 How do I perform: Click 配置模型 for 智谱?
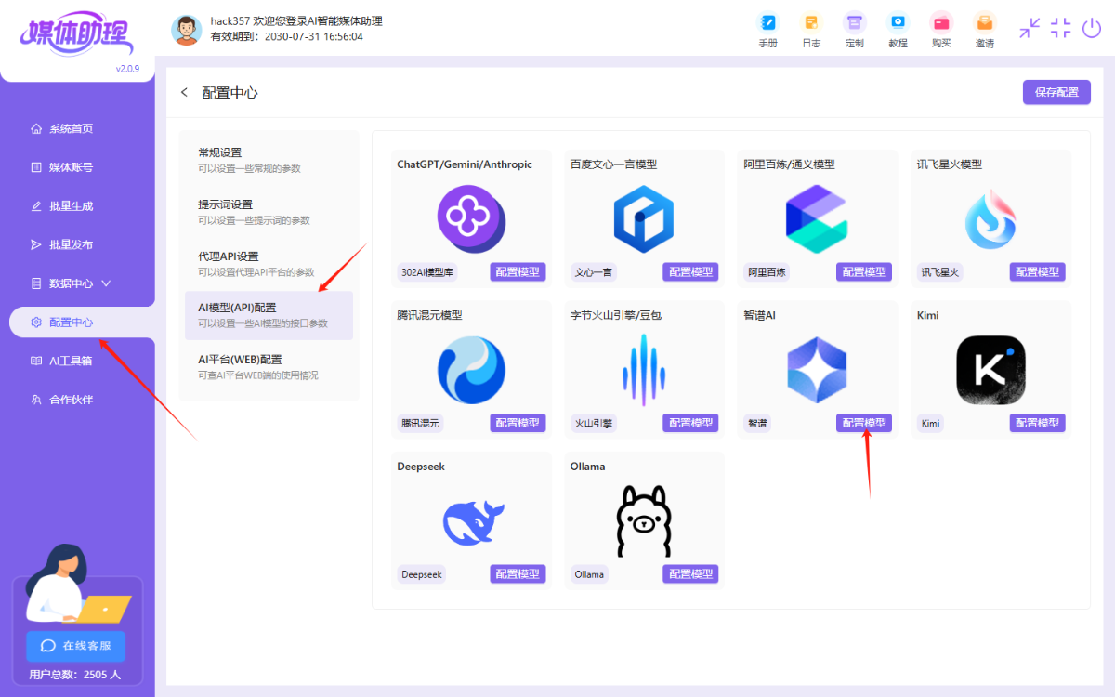[x=864, y=423]
